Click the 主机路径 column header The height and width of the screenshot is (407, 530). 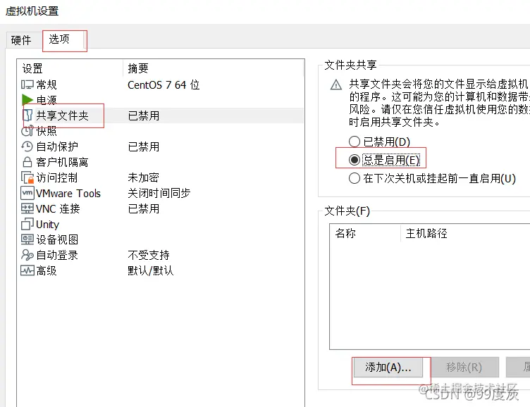(x=426, y=233)
